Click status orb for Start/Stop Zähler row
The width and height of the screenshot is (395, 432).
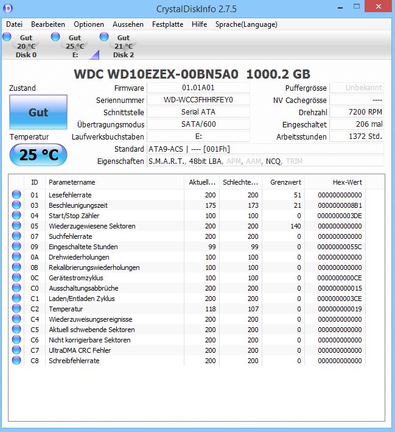16,215
